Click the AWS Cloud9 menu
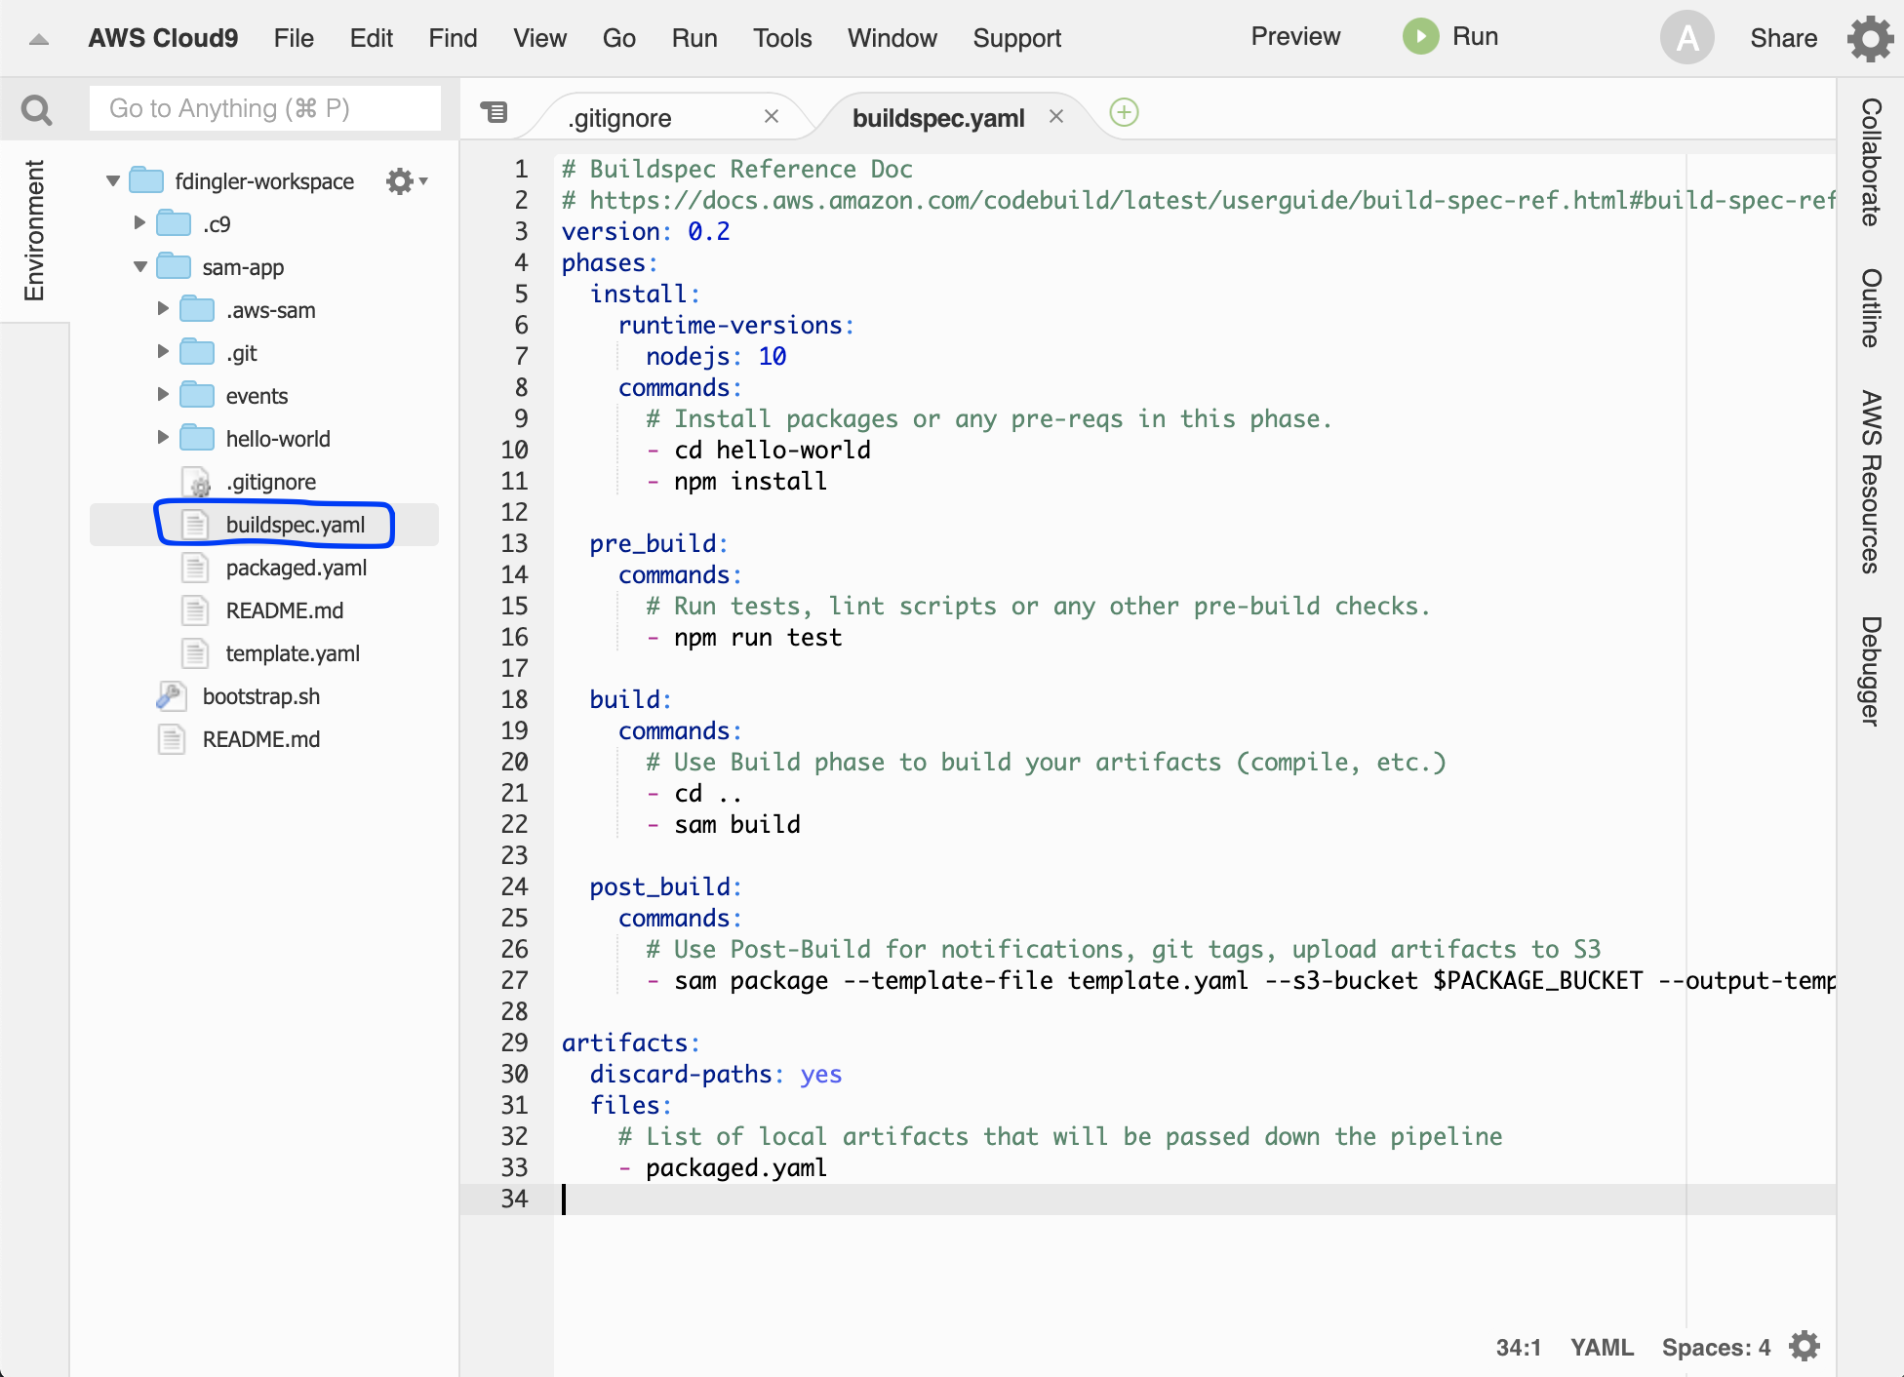1904x1377 pixels. click(163, 38)
